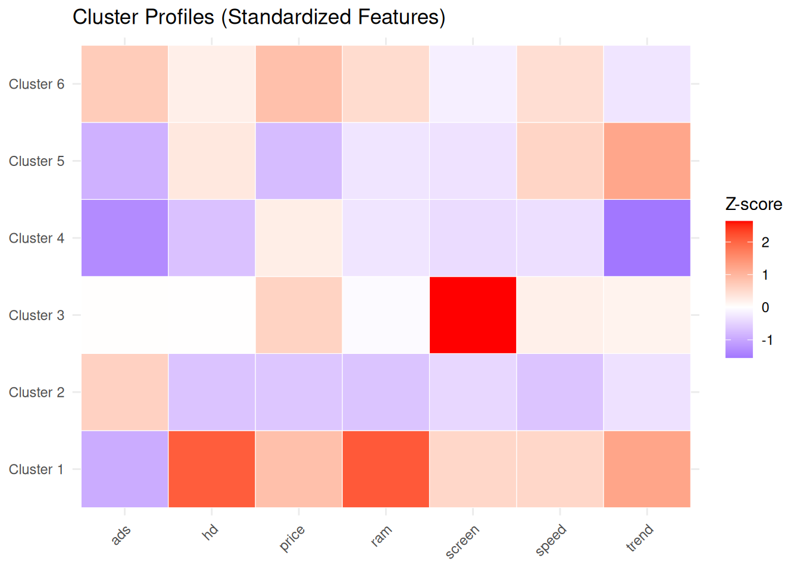
Task: Click the Cluster Profiles chart title
Action: click(259, 17)
